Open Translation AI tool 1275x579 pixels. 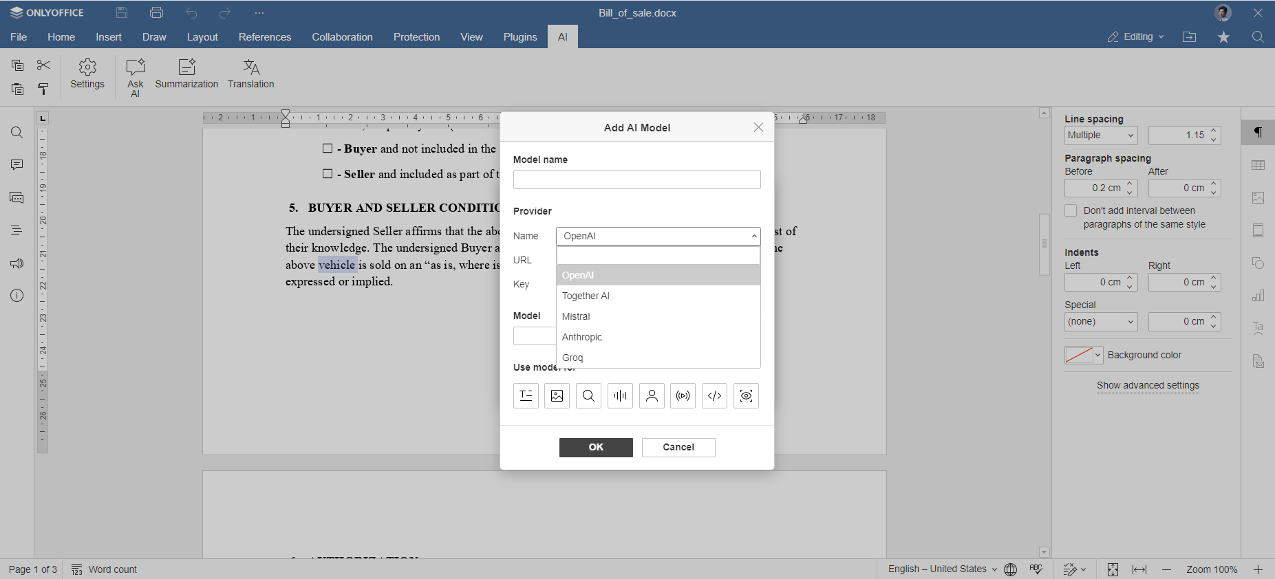coord(251,75)
